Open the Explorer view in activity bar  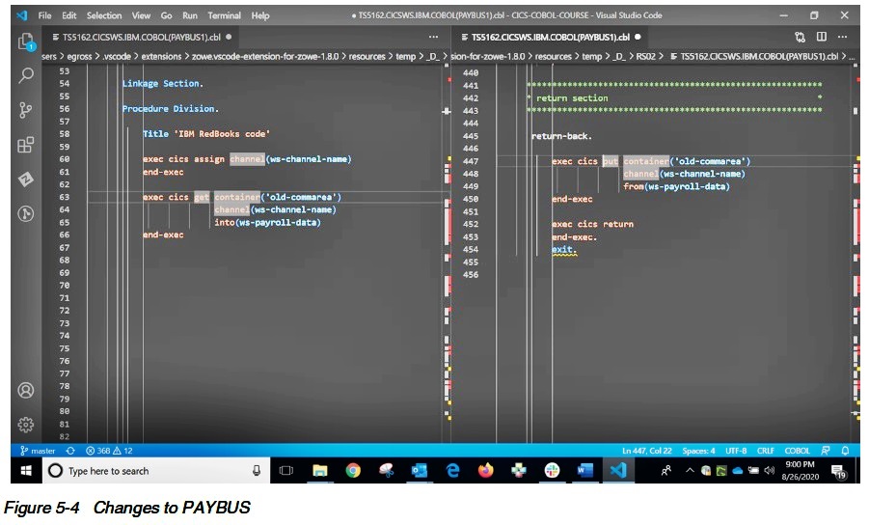click(x=26, y=41)
